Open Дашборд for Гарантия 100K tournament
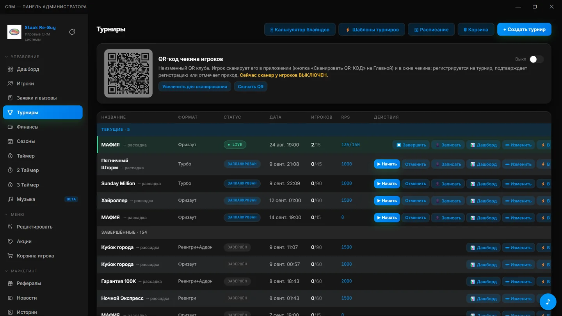Screen dimensions: 562x316 click(x=483, y=281)
